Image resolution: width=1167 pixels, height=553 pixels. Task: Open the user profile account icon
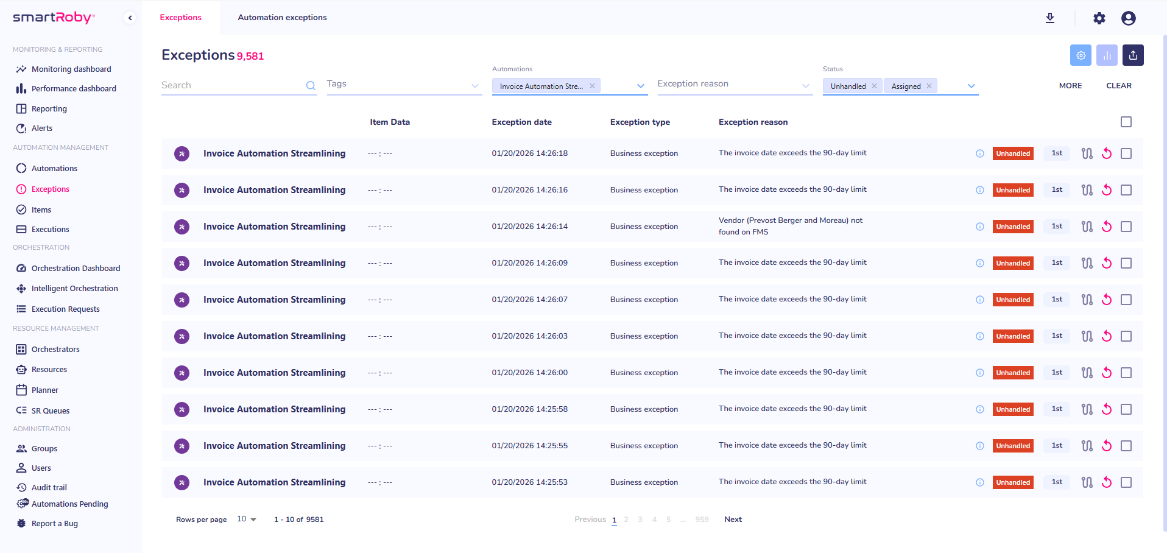click(x=1128, y=18)
